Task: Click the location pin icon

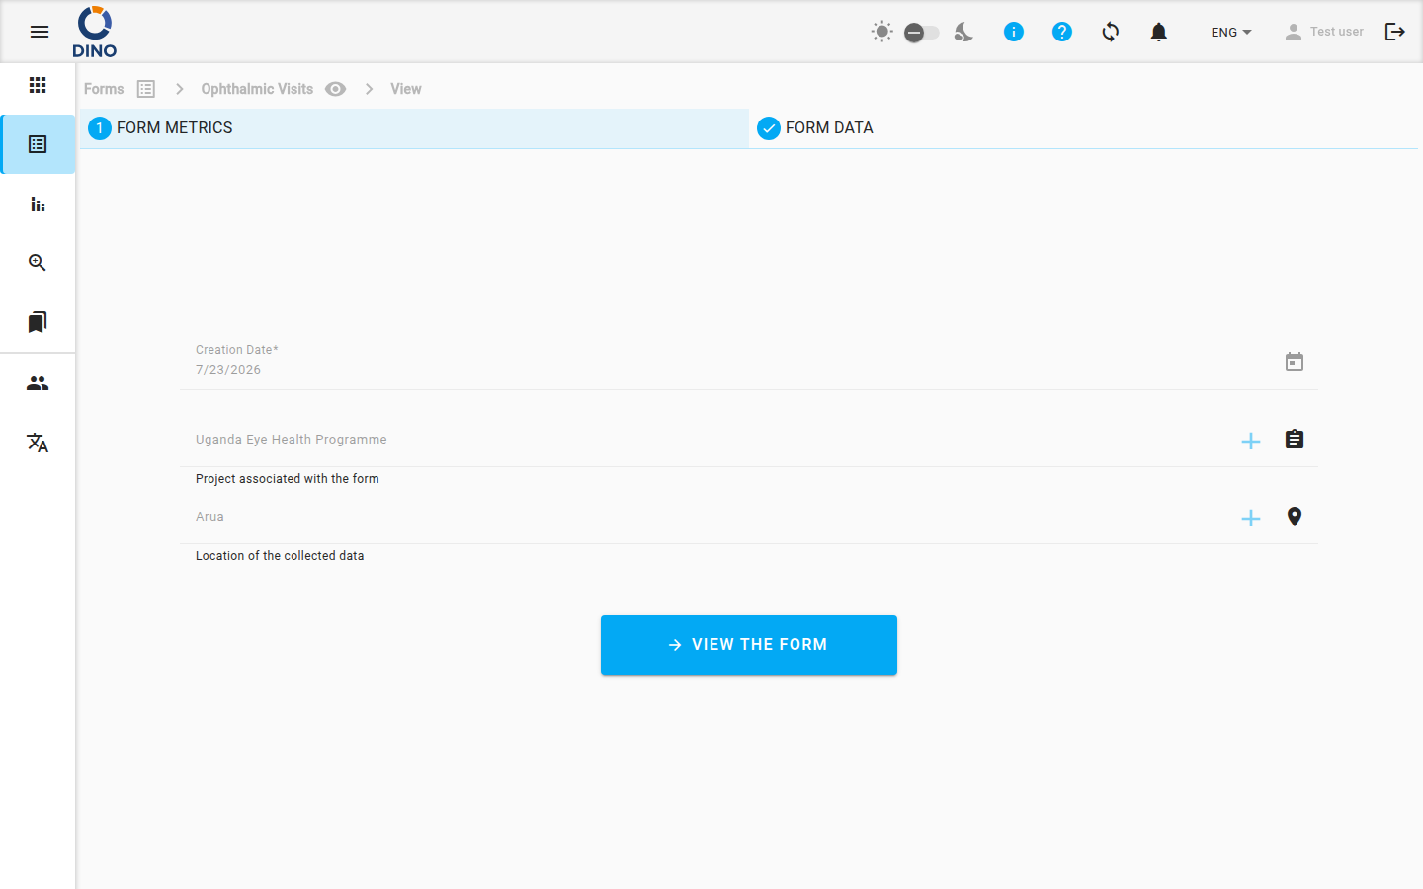Action: pyautogui.click(x=1295, y=517)
